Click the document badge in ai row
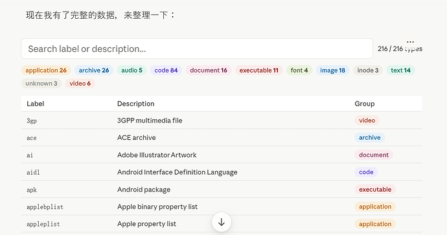 coord(373,155)
